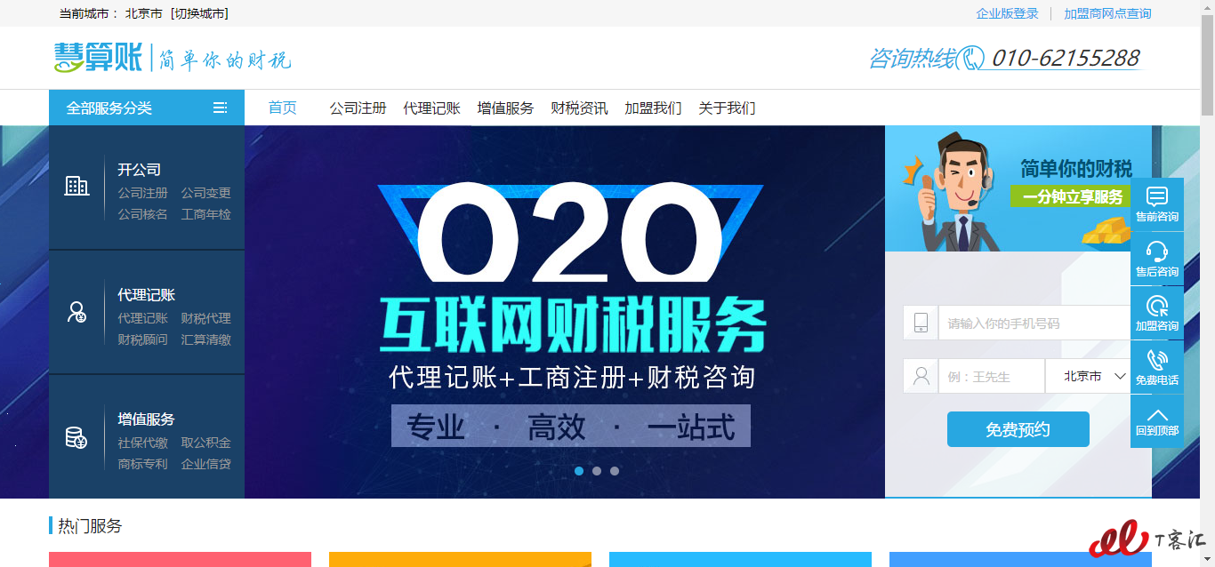
Task: Switch to the third banner slide dot
Action: tap(615, 471)
